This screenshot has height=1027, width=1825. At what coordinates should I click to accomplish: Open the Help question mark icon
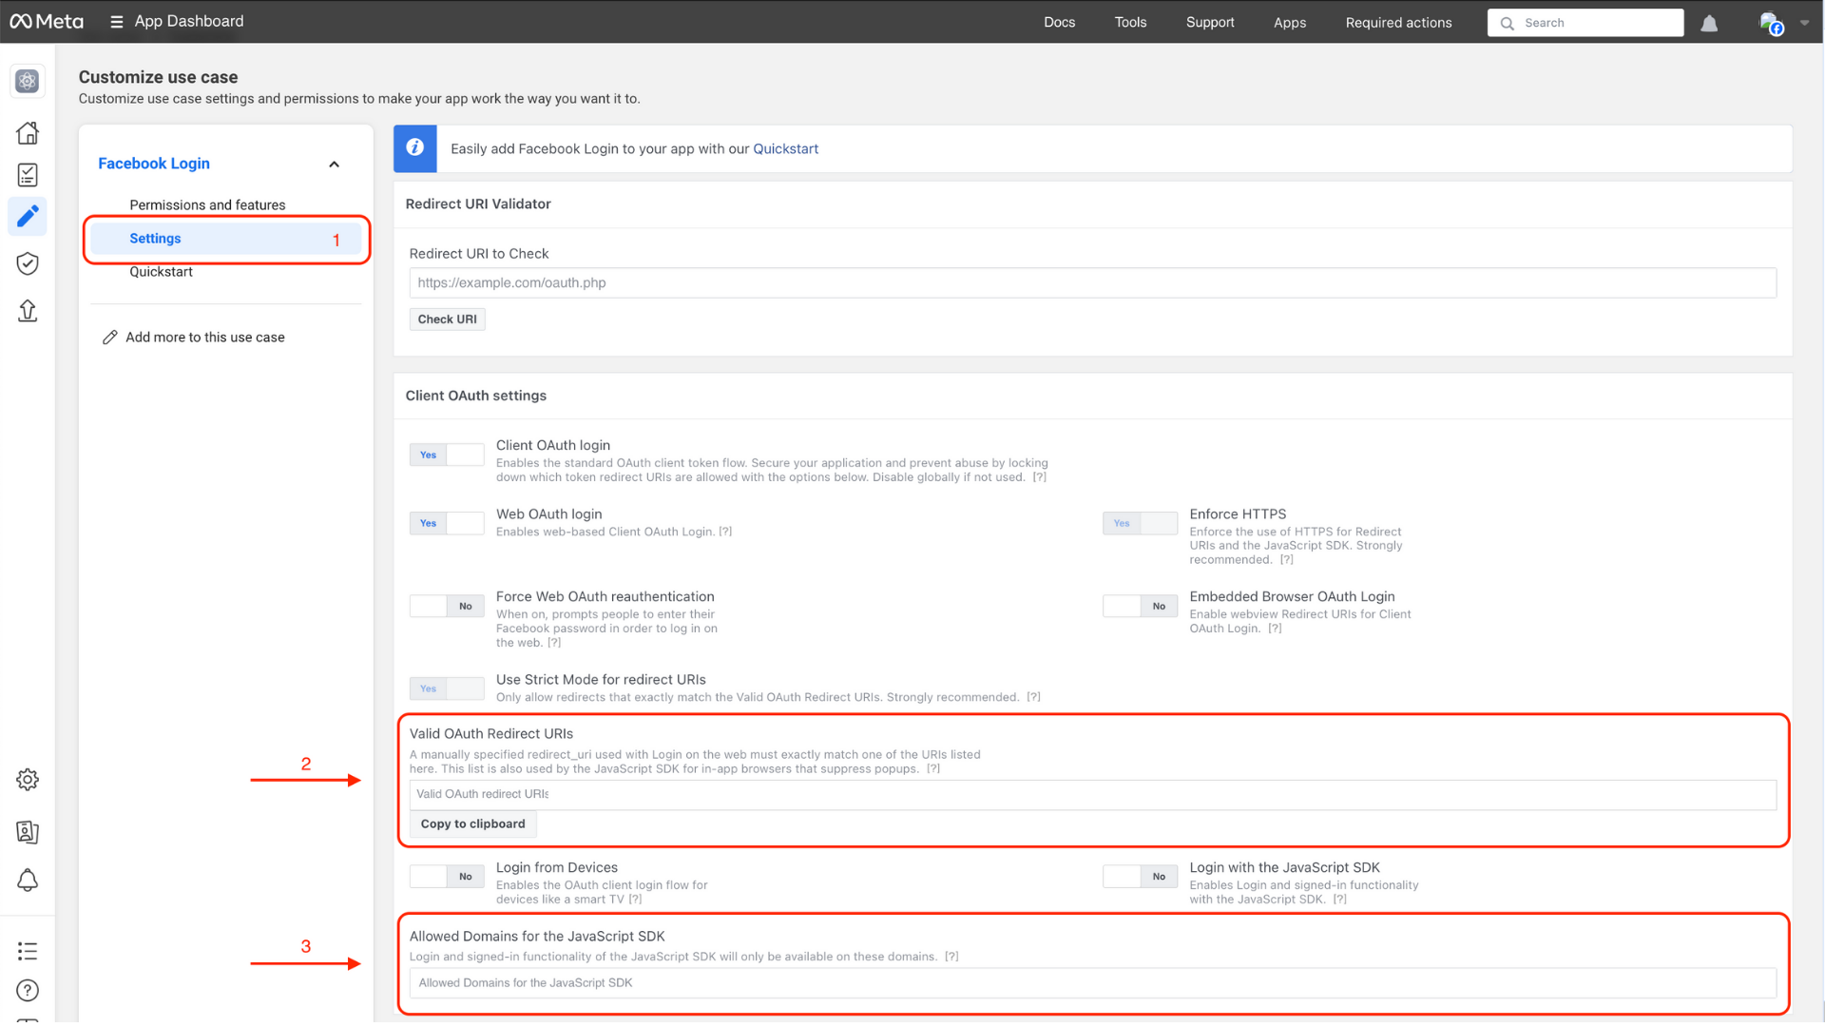pyautogui.click(x=28, y=991)
